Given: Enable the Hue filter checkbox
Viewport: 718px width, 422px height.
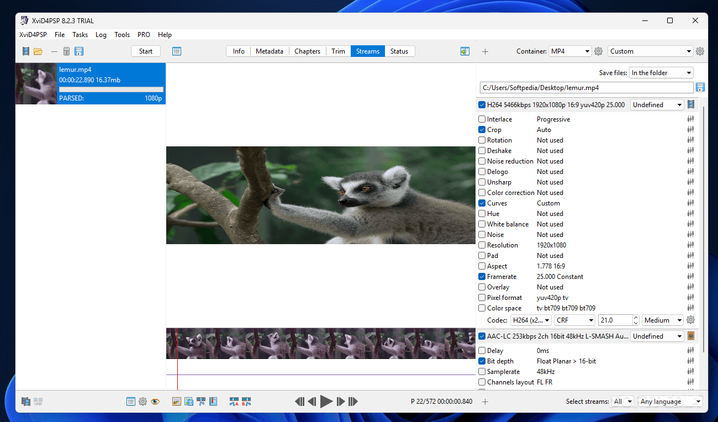Looking at the screenshot, I should 482,214.
